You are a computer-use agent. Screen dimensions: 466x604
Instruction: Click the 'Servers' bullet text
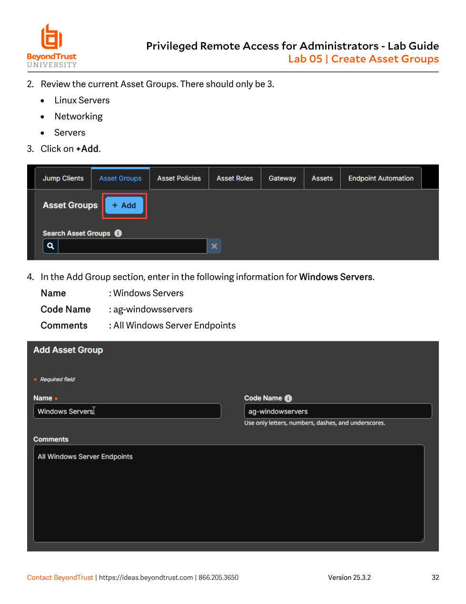click(70, 133)
